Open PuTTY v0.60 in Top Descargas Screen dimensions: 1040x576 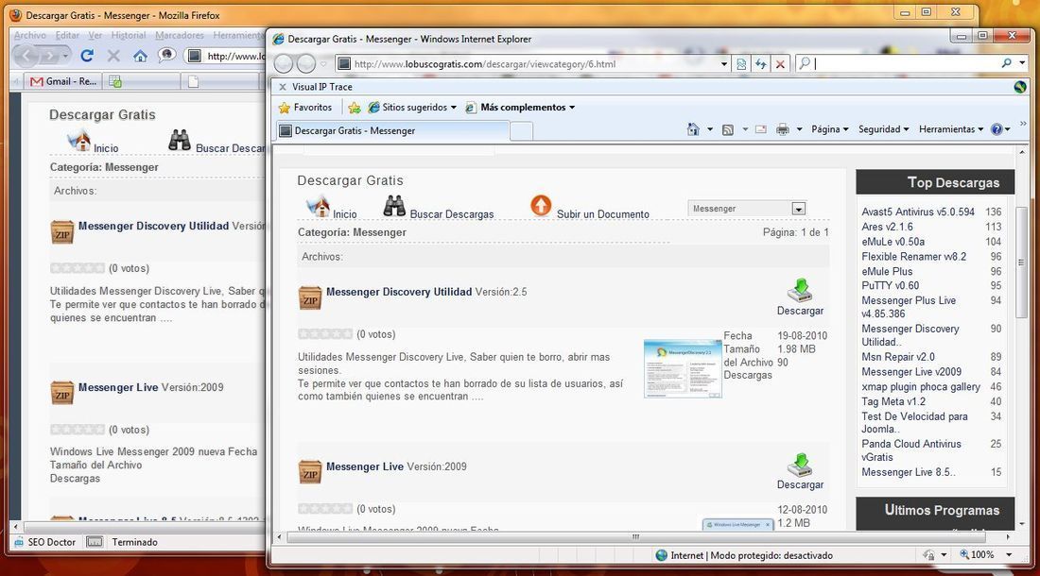click(x=890, y=285)
